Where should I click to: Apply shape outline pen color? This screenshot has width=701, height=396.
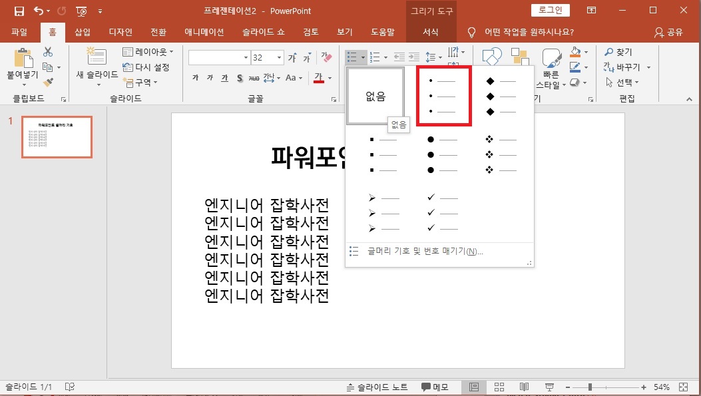coord(576,67)
